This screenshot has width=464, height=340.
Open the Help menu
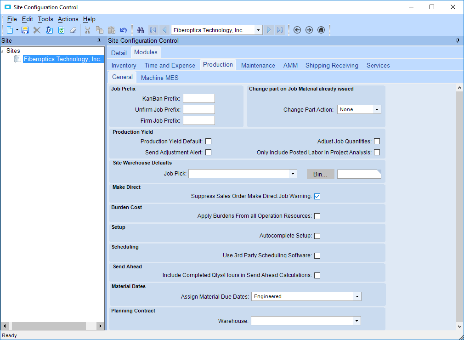89,19
